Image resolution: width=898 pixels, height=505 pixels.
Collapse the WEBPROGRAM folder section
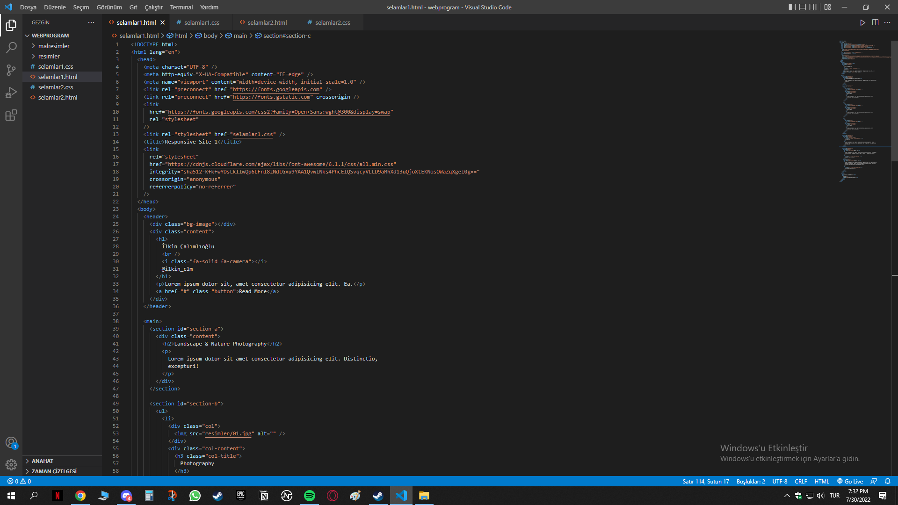pyautogui.click(x=62, y=36)
